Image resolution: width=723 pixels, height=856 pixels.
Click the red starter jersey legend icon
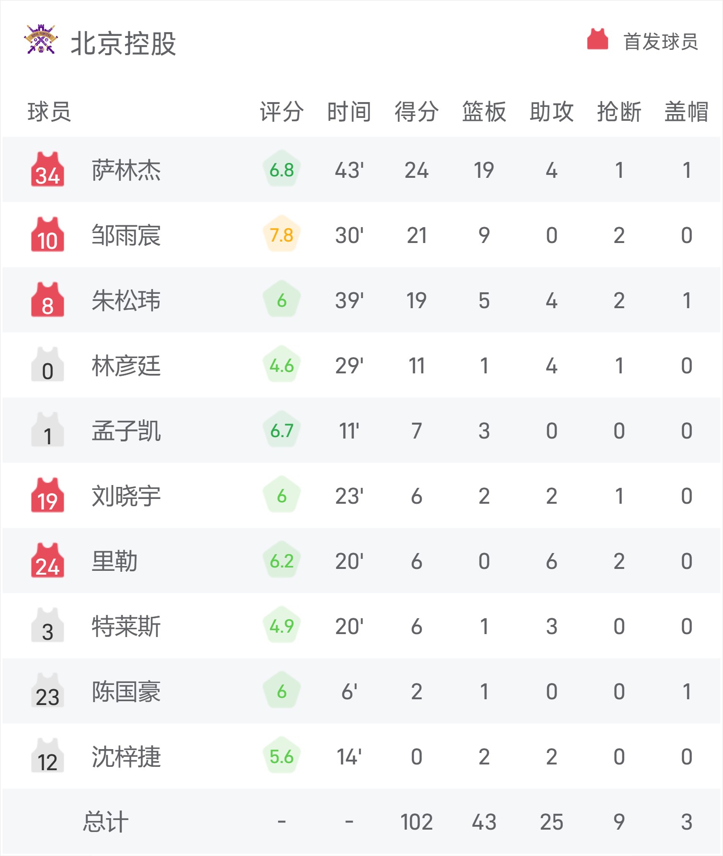click(597, 39)
